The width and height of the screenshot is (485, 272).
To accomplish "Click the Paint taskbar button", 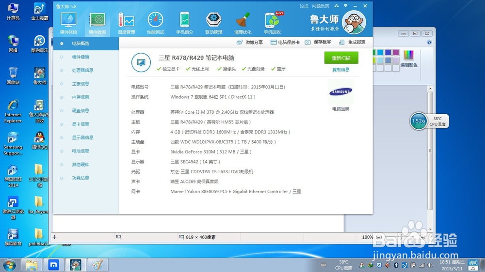I will pyautogui.click(x=97, y=265).
